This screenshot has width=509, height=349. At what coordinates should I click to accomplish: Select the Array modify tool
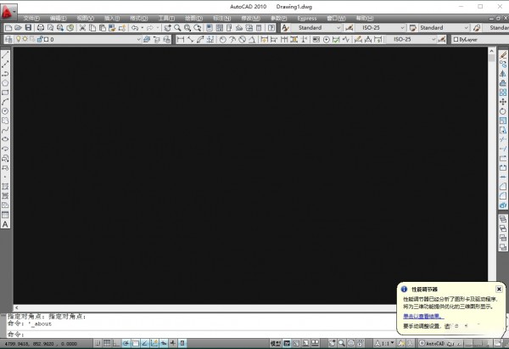[x=503, y=93]
